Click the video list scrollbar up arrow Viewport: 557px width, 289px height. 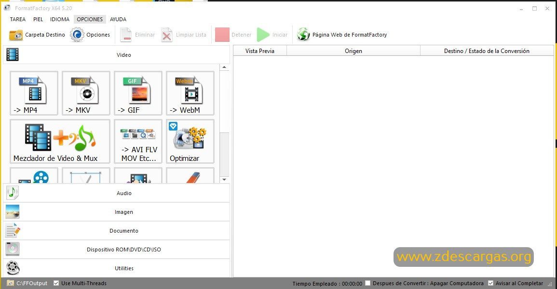click(x=224, y=67)
